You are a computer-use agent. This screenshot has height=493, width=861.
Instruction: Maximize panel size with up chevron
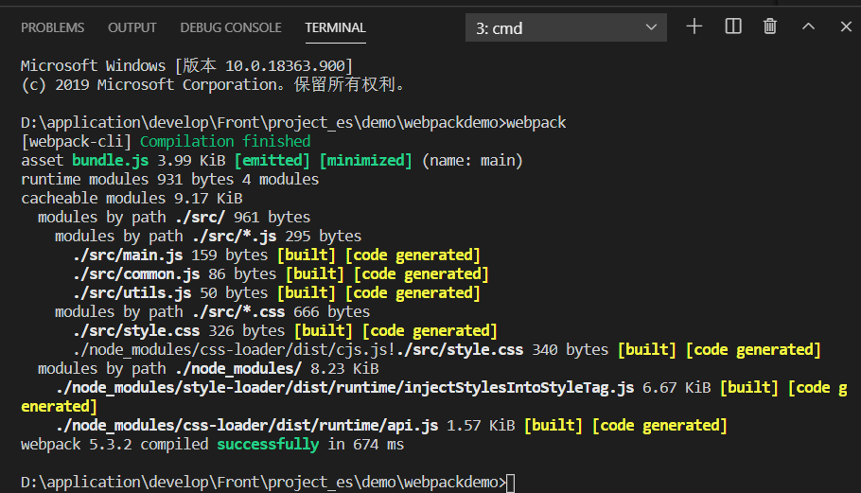808,26
